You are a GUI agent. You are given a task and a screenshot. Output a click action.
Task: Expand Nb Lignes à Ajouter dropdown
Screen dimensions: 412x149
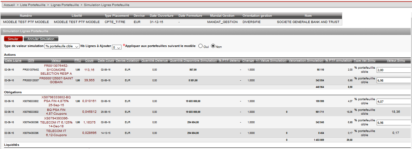pyautogui.click(x=117, y=47)
